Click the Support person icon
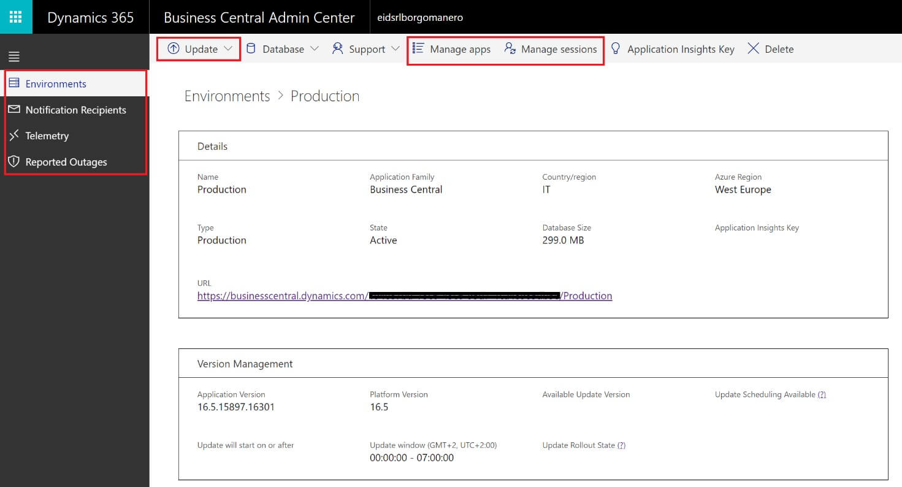This screenshot has width=902, height=487. tap(337, 49)
